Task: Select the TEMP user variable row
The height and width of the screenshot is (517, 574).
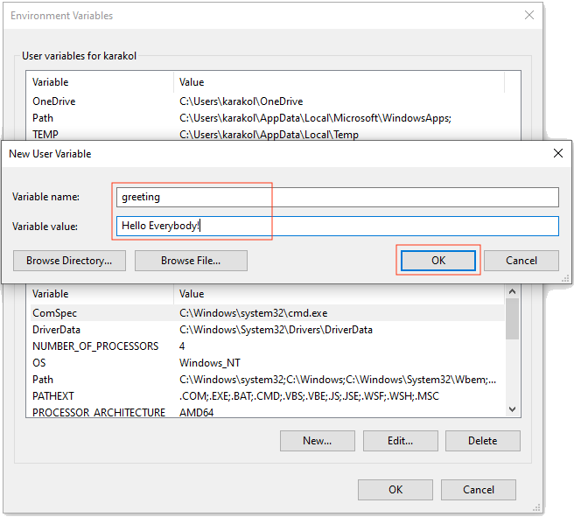Action: [x=267, y=134]
